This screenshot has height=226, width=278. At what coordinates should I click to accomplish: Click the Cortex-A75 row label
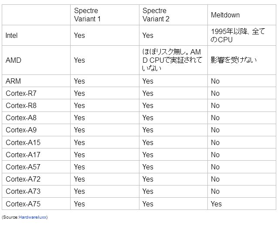click(x=23, y=203)
